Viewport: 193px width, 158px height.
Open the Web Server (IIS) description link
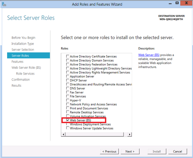point(149,55)
